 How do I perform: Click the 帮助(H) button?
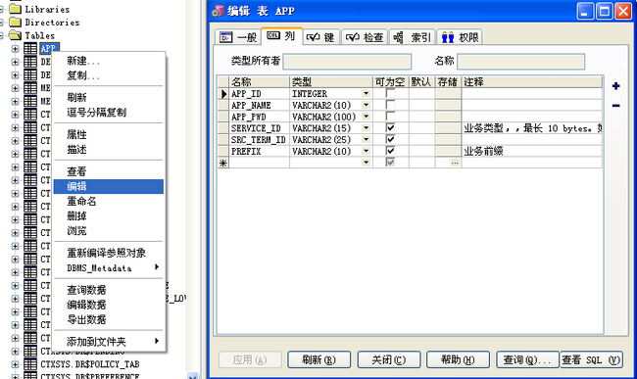pyautogui.click(x=458, y=360)
